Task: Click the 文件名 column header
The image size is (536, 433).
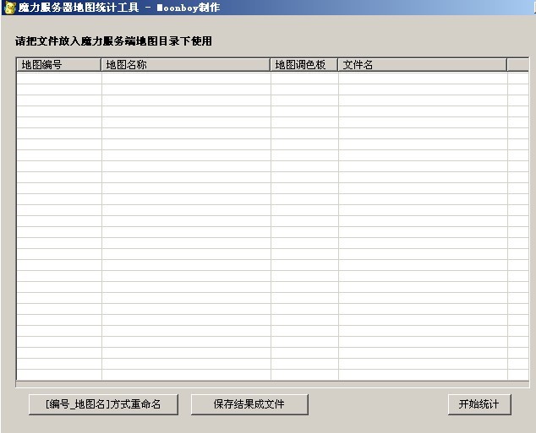Action: tap(422, 64)
